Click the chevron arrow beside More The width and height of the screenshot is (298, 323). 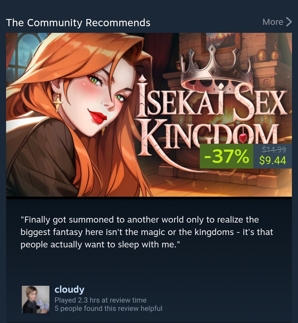[x=289, y=22]
